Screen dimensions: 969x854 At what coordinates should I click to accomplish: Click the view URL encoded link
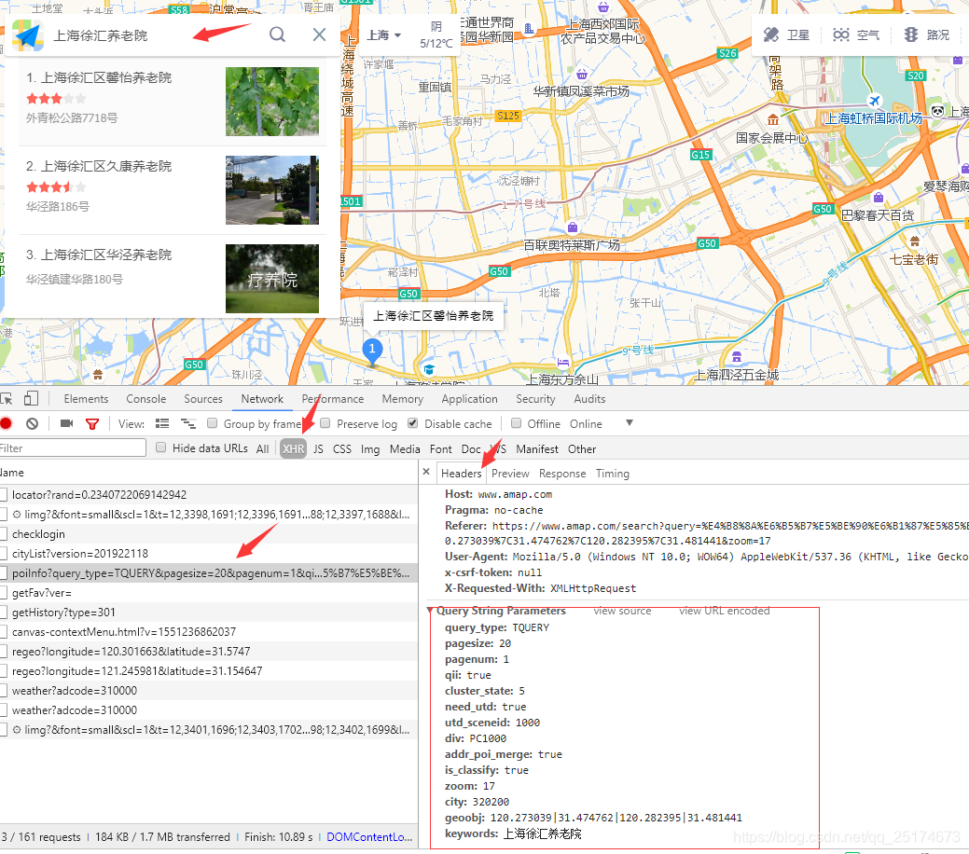point(725,611)
